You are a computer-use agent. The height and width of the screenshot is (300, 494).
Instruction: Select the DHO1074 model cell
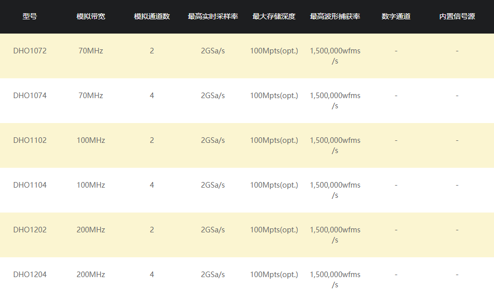(30, 96)
